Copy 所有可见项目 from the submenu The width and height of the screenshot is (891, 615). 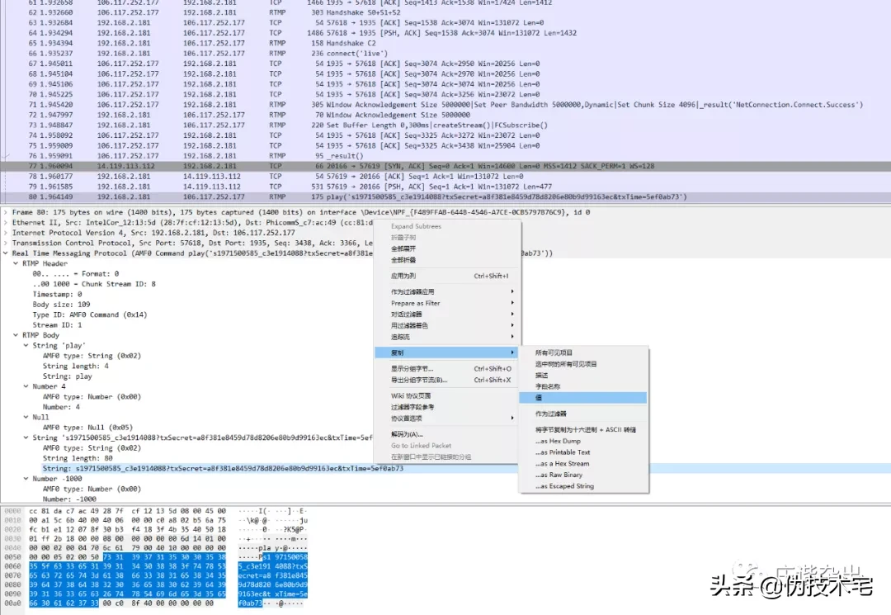pyautogui.click(x=583, y=352)
